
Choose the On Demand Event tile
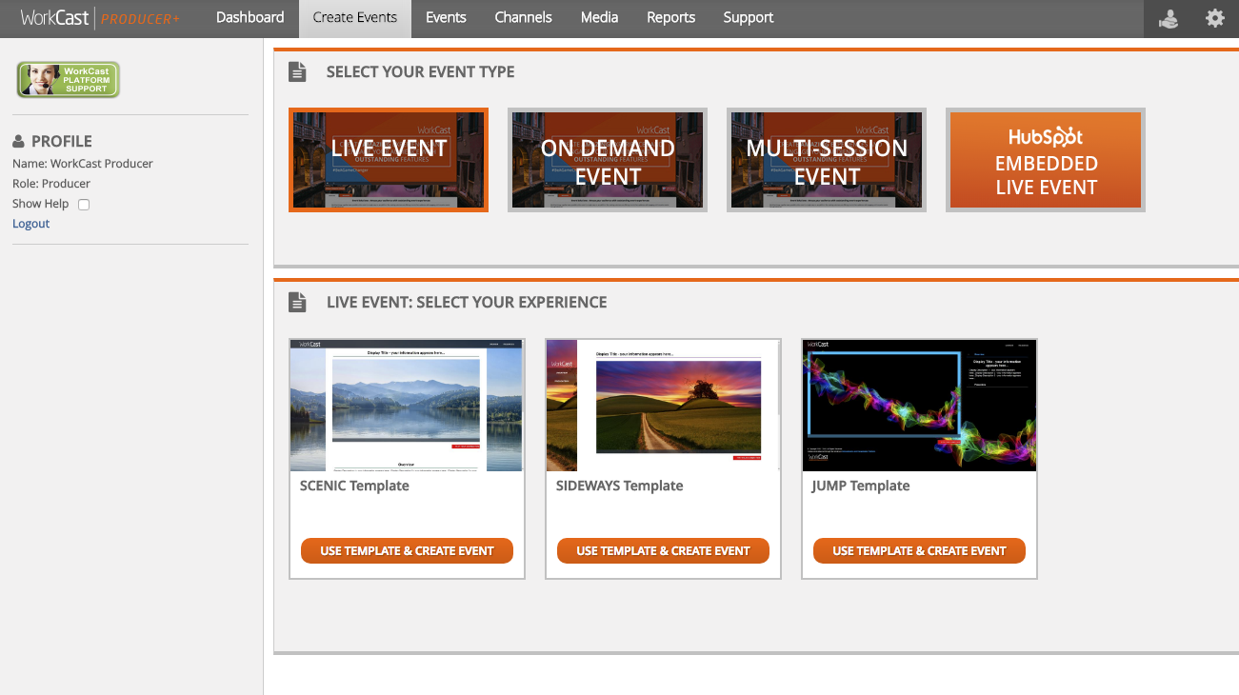(x=608, y=160)
